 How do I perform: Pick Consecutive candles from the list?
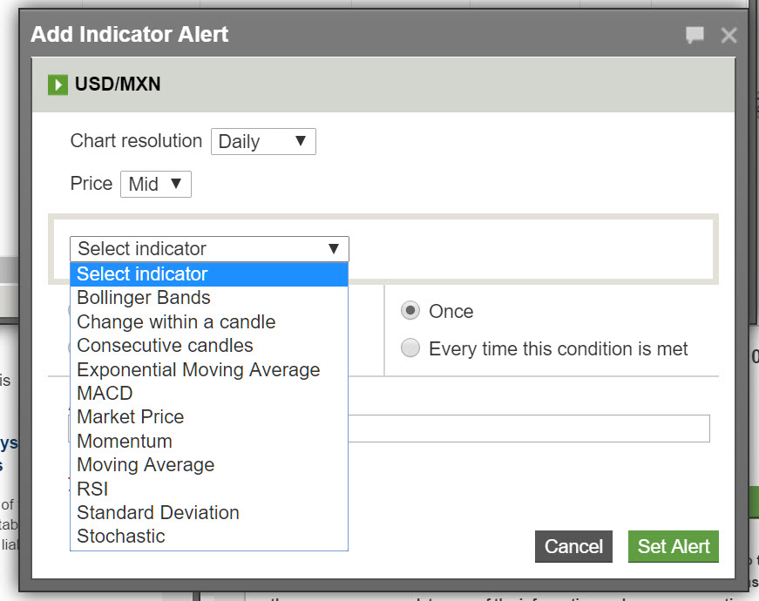(x=165, y=345)
